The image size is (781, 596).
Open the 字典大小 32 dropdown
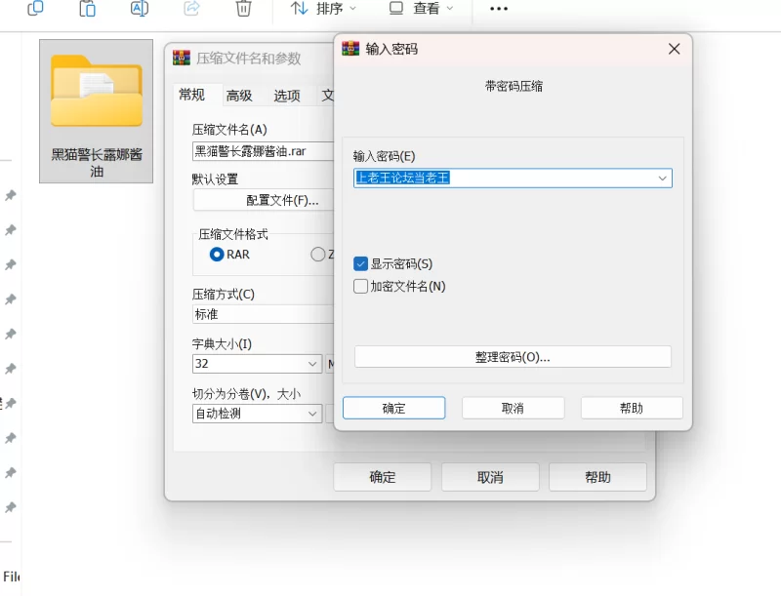point(257,364)
